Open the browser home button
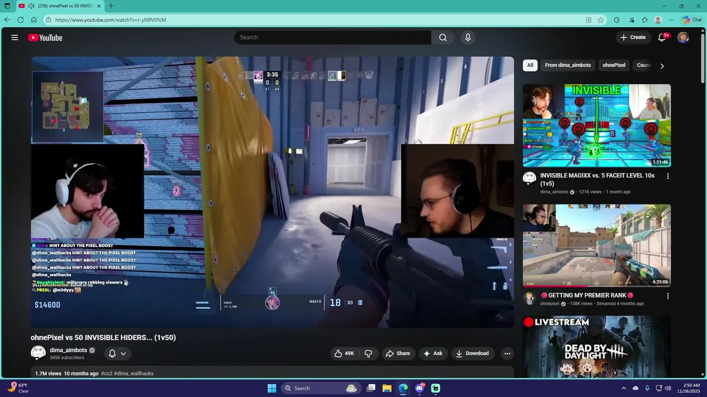The image size is (707, 397). pos(34,20)
